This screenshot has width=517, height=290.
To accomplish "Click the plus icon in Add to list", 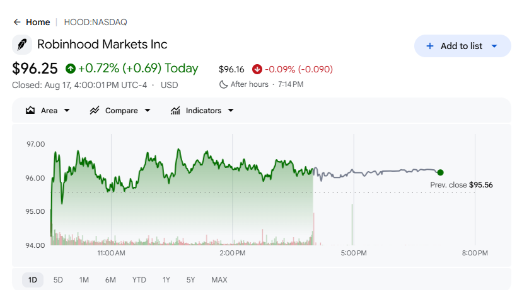I will (x=429, y=46).
